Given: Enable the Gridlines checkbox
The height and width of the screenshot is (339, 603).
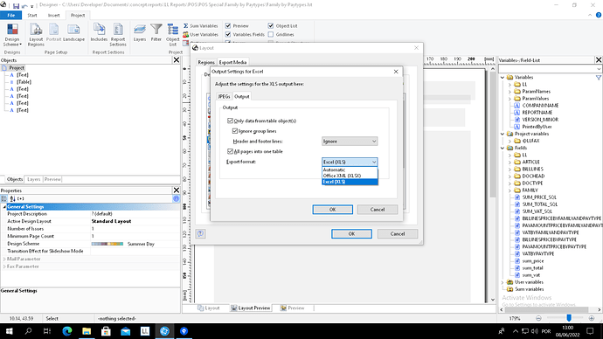Looking at the screenshot, I should click(271, 35).
